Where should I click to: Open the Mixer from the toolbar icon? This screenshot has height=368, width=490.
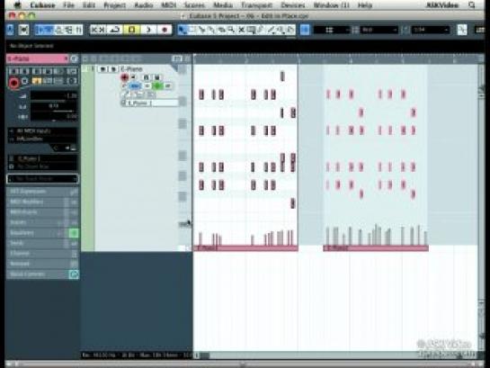[x=79, y=30]
